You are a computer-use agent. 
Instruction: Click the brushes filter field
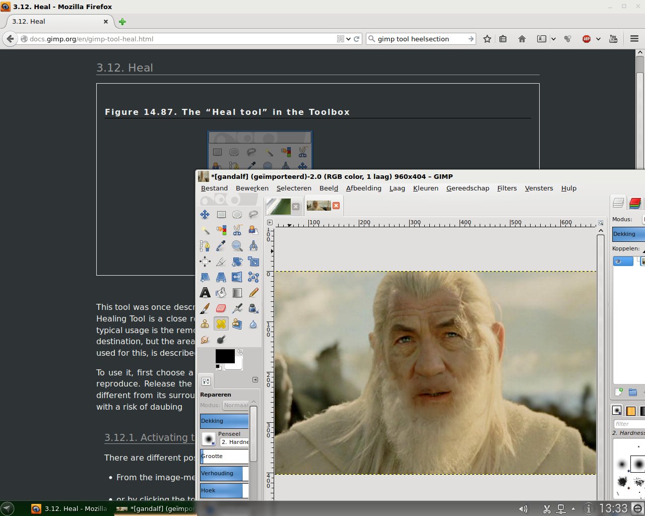point(629,424)
